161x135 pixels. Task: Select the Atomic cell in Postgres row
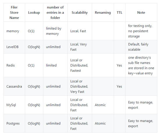click(100, 123)
